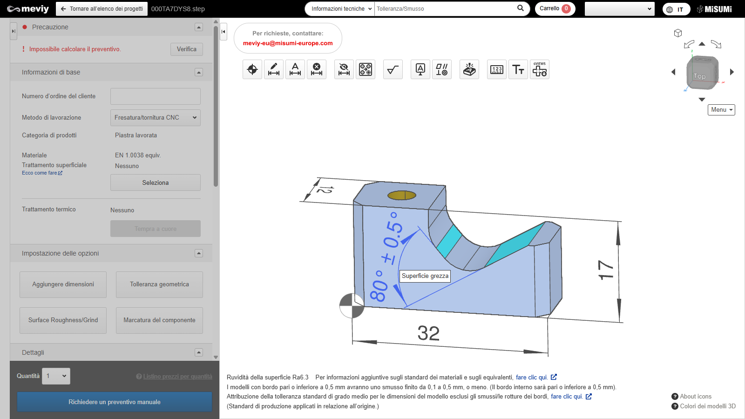Viewport: 745px width, 419px height.
Task: Click the 123 ruler measurement icon
Action: tap(497, 69)
